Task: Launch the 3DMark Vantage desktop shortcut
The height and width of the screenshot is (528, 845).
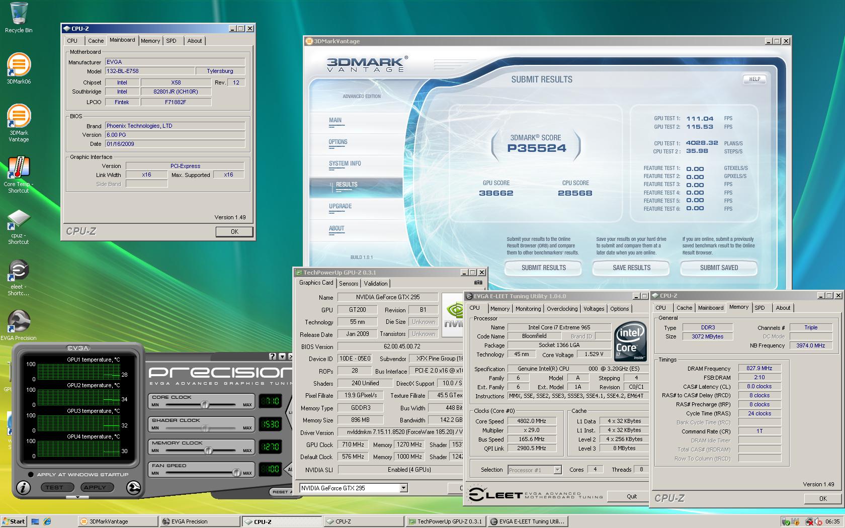Action: (19, 123)
